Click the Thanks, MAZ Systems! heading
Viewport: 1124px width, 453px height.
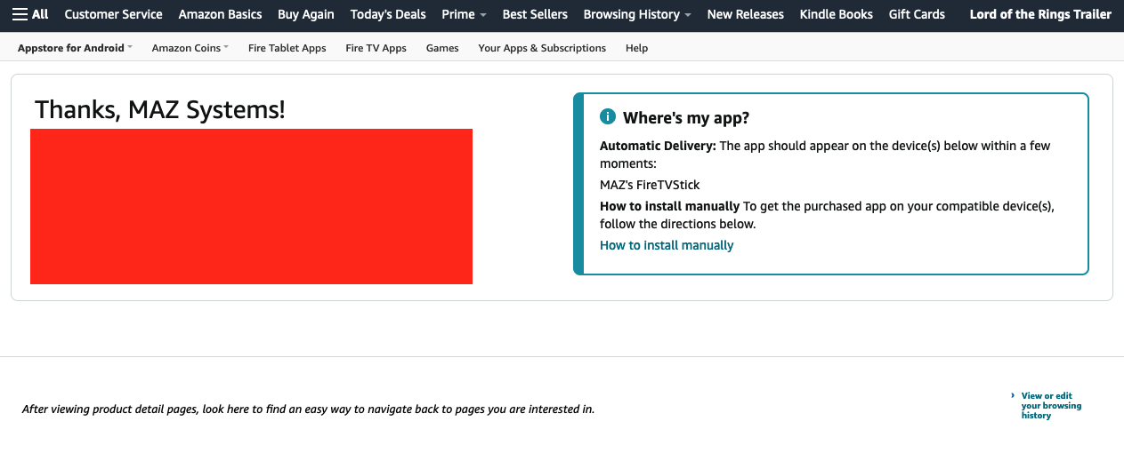pos(160,110)
